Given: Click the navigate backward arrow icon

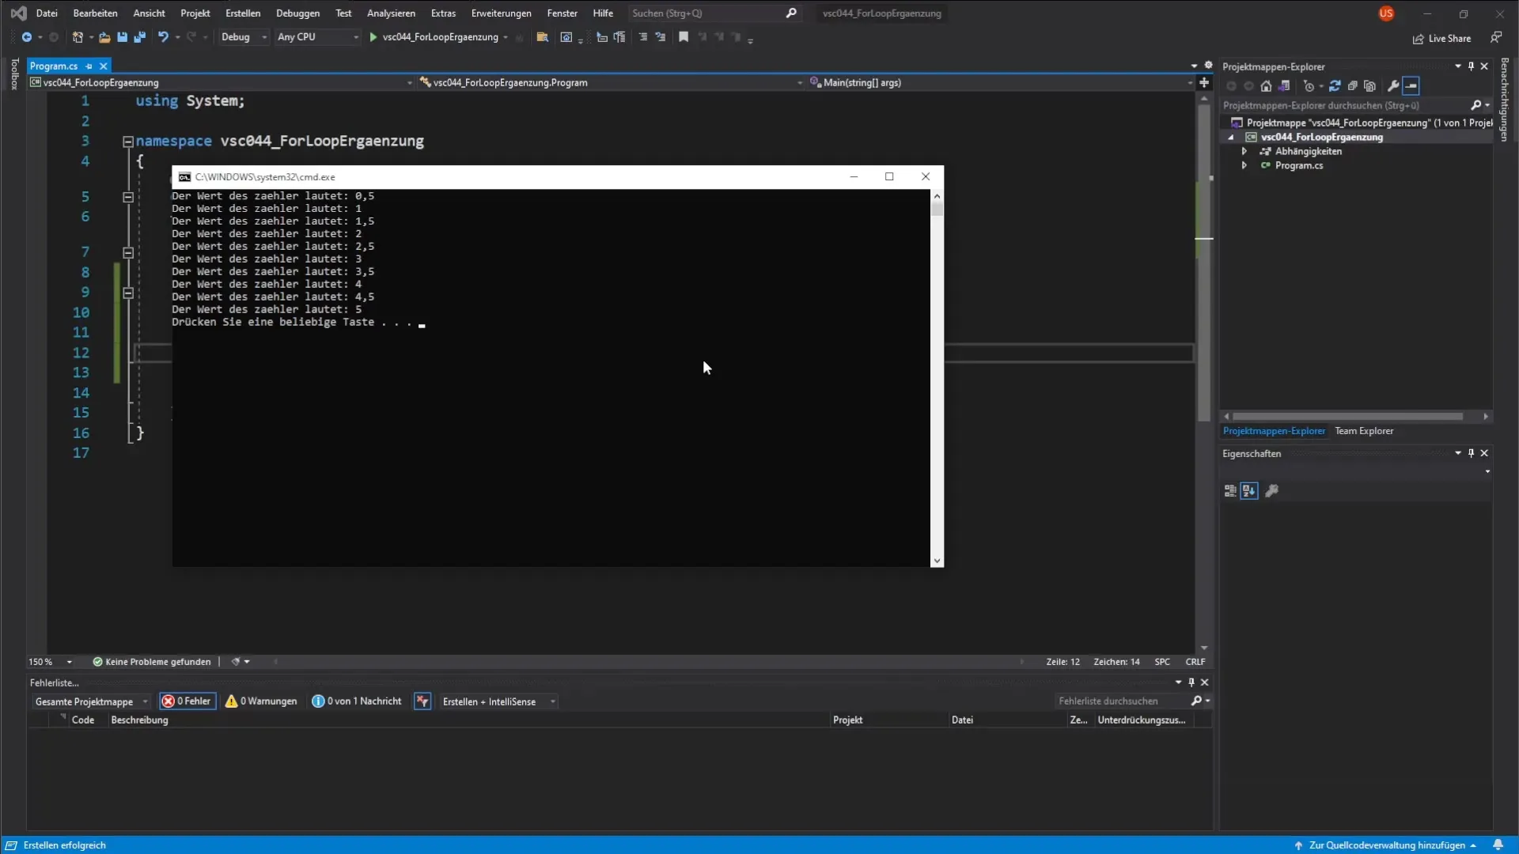Looking at the screenshot, I should click(27, 37).
